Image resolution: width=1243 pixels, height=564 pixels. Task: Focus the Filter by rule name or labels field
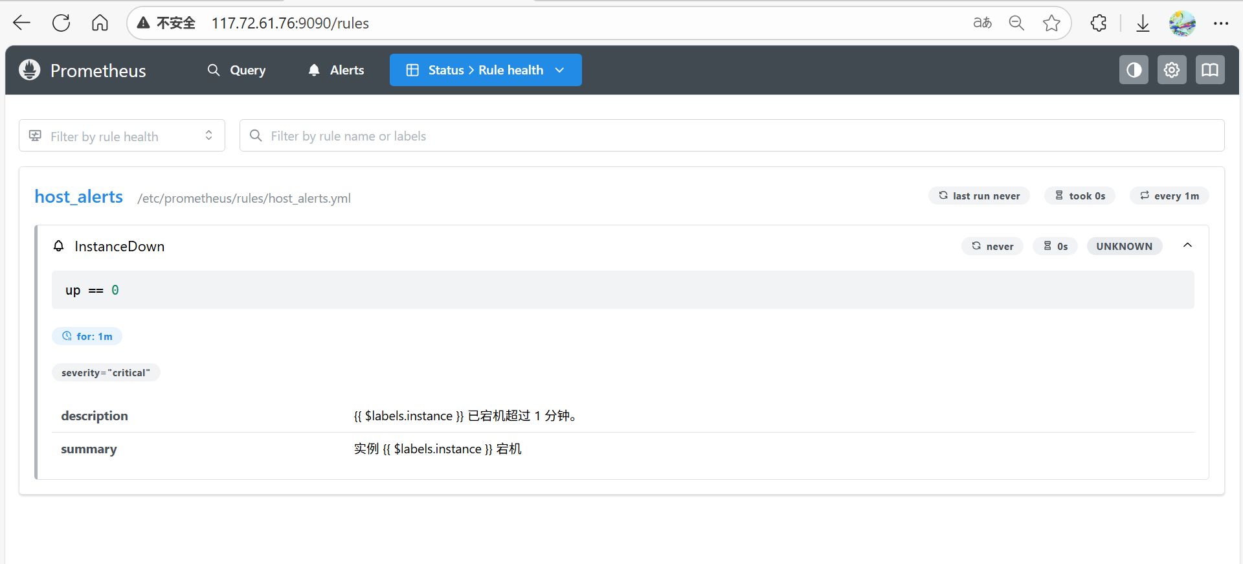point(732,135)
